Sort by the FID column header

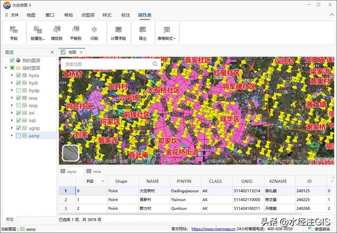point(92,181)
